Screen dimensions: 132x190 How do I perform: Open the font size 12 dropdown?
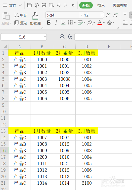click(102, 15)
